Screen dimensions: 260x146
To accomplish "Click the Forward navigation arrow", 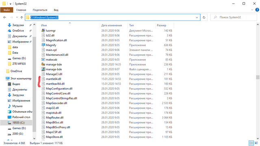I will 11,17.
